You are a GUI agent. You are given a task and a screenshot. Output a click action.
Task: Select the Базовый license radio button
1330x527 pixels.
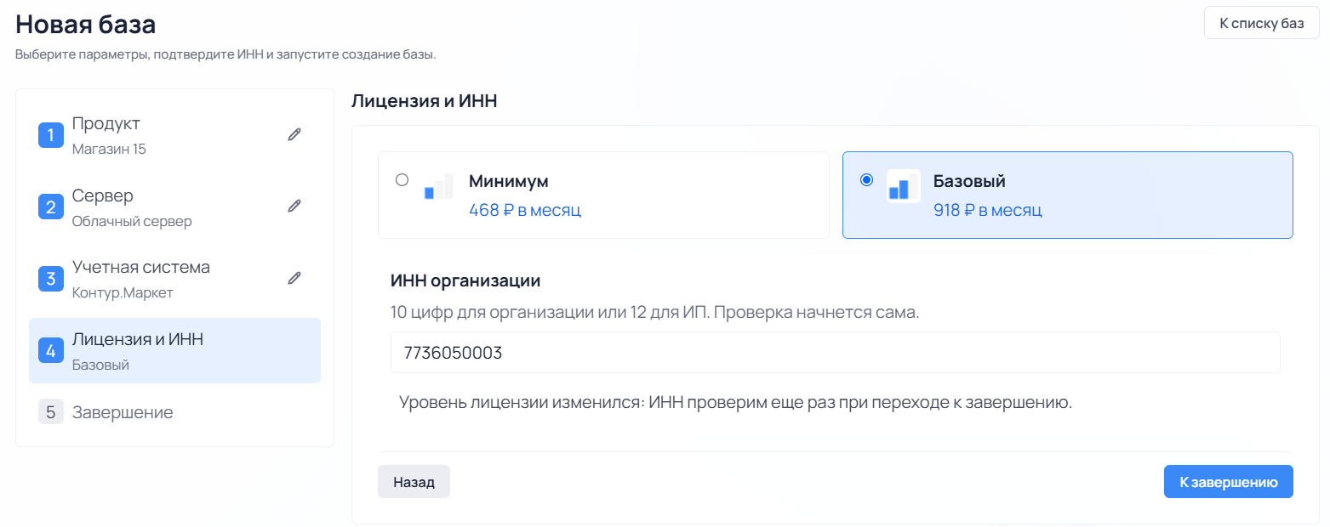point(866,179)
